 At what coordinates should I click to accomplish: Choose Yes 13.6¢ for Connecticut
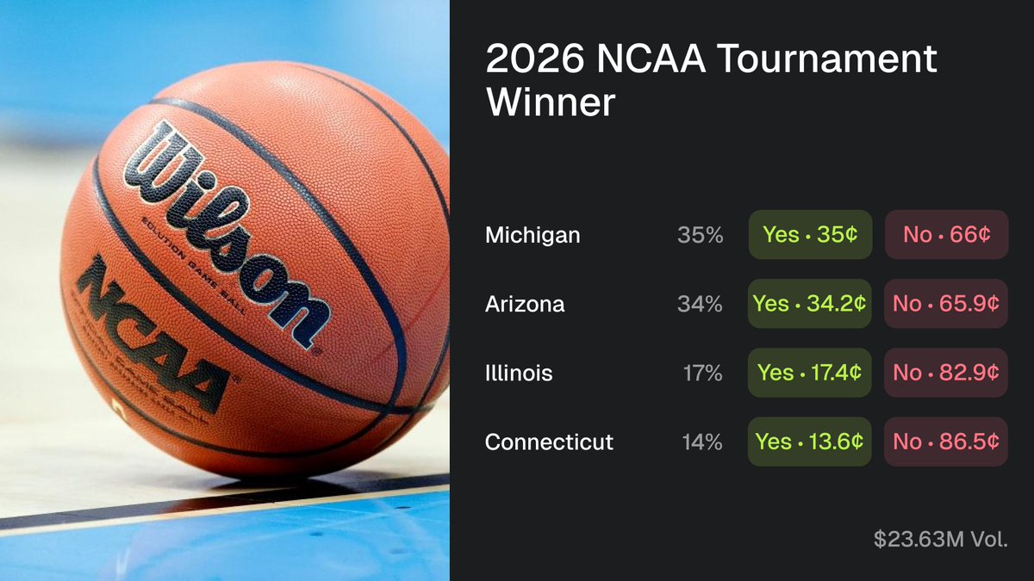[810, 442]
